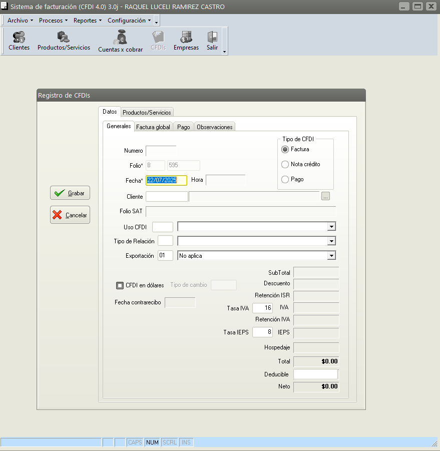Click the toolbar overflow arrow beside Salir

[x=224, y=52]
